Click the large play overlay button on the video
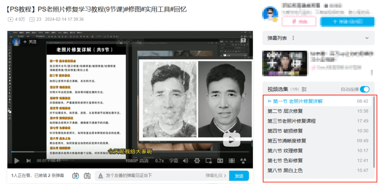Screen dimensions: 383x184 232,139
